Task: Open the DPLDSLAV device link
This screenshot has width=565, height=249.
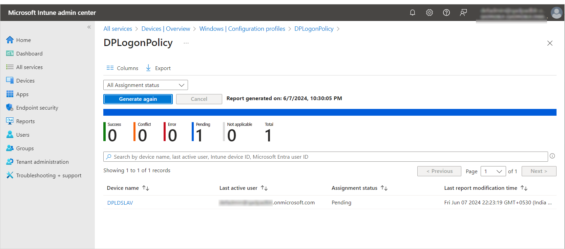Action: (x=120, y=203)
